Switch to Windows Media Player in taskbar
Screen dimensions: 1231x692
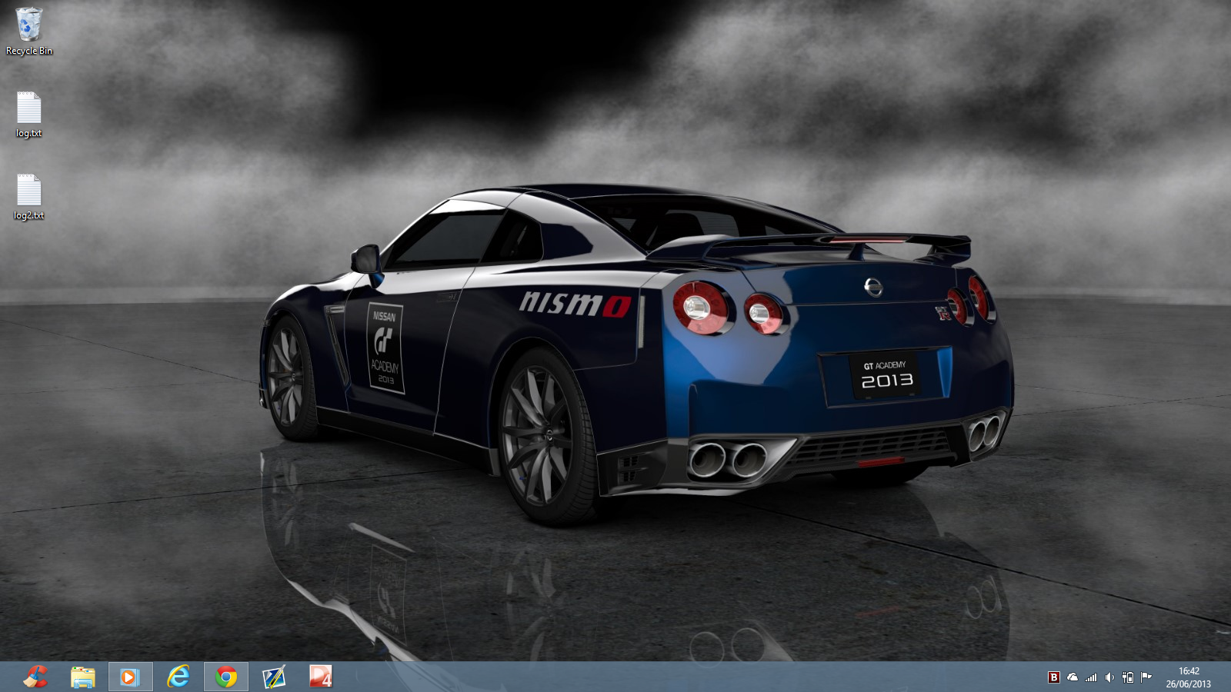130,677
